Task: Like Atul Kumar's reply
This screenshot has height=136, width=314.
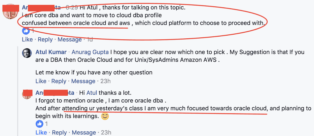Action: 41,81
